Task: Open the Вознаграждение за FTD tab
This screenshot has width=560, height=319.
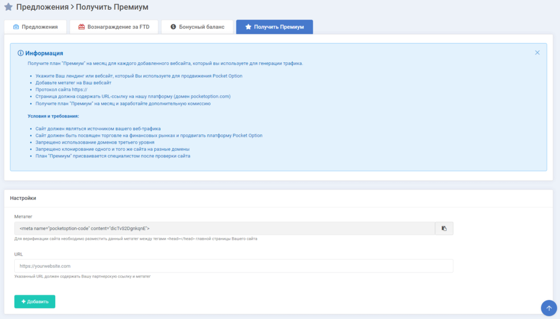Action: (x=114, y=27)
